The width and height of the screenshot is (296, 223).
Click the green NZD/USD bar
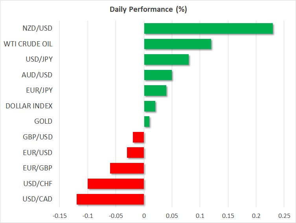(208, 29)
